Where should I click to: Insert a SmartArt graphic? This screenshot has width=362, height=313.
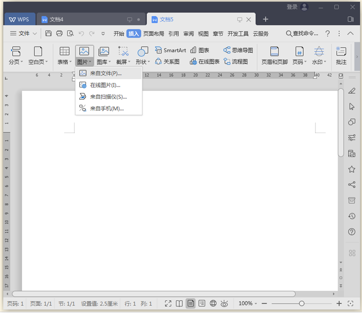pos(170,50)
